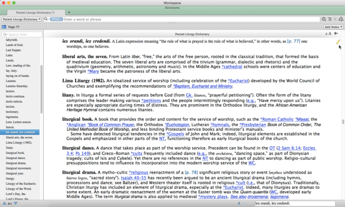Decrease text size with small A
The image size is (345, 207).
(326, 34)
